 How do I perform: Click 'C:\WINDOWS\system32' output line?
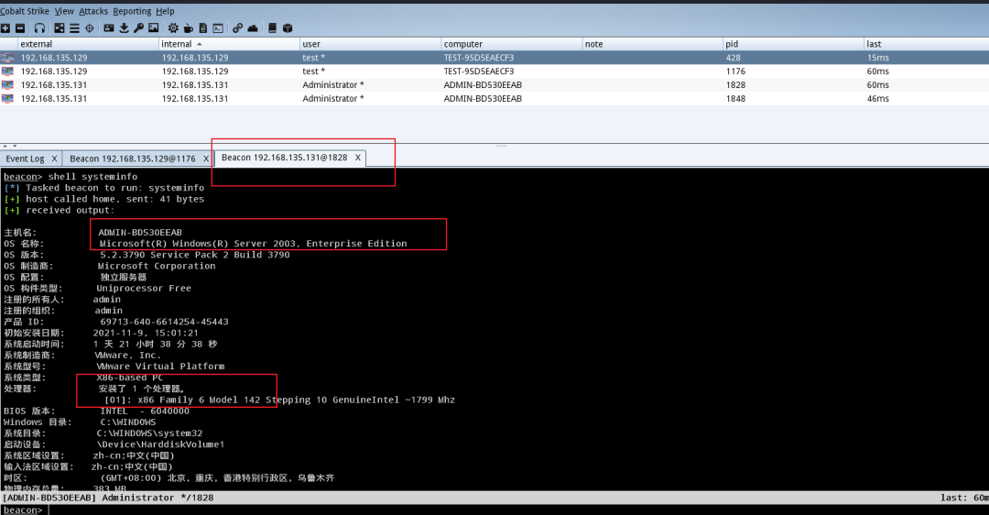point(149,433)
